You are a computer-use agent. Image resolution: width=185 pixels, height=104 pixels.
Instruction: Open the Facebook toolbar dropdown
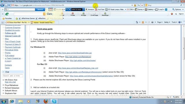64,10
